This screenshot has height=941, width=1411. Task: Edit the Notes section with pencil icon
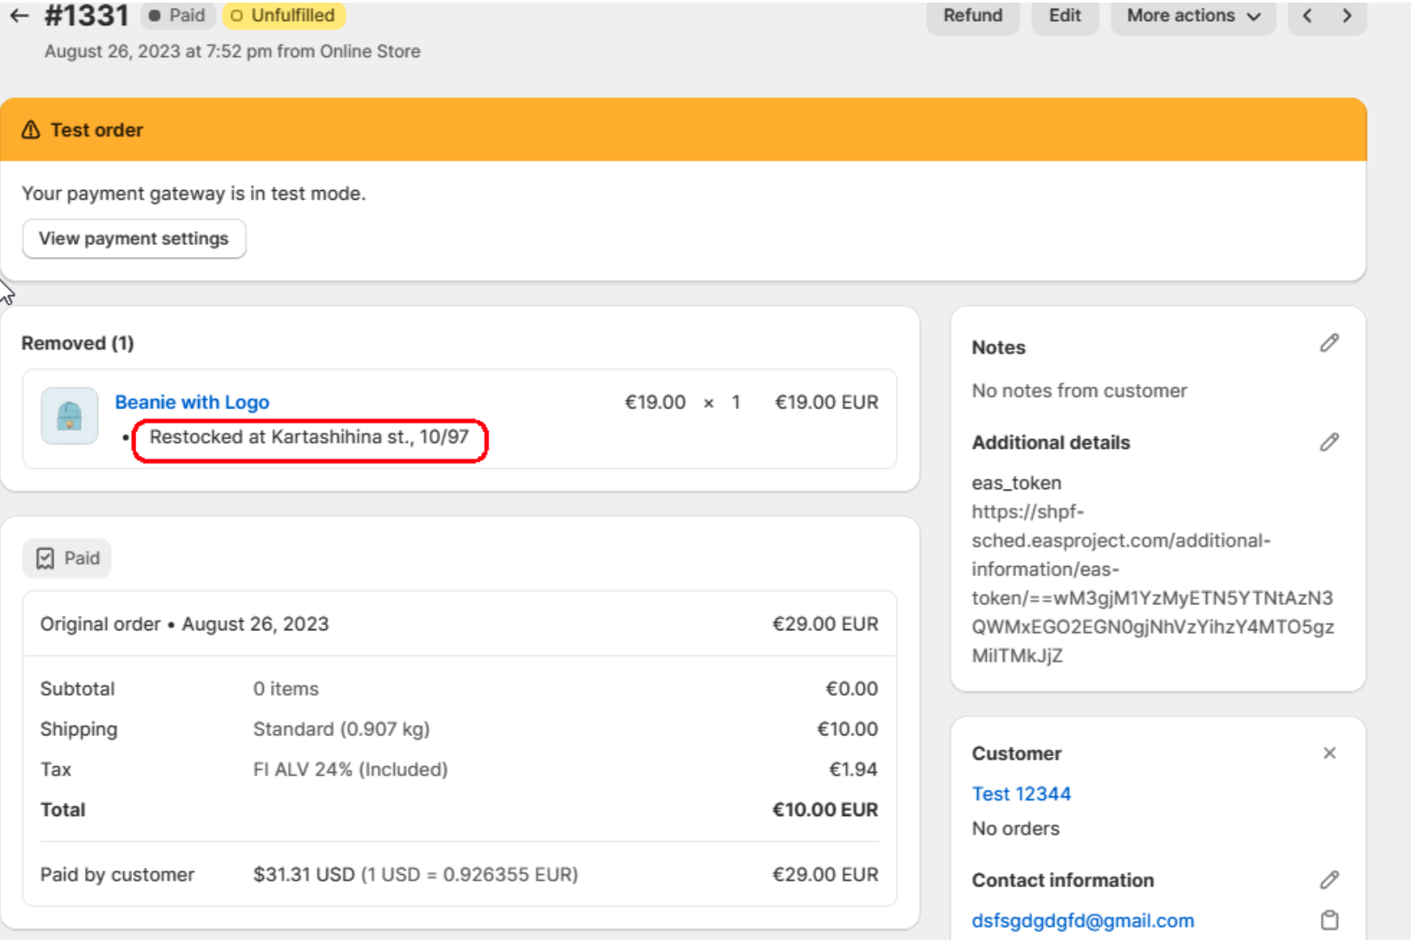1329,344
